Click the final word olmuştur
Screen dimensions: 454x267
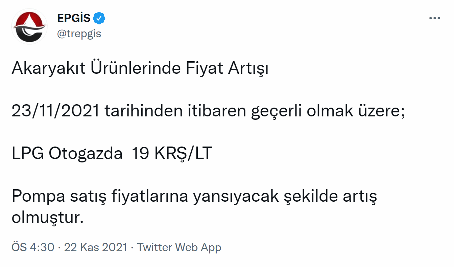coord(47,218)
